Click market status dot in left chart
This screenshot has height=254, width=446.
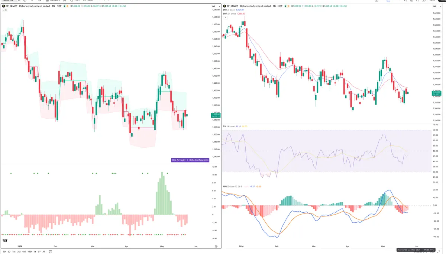(64, 6)
